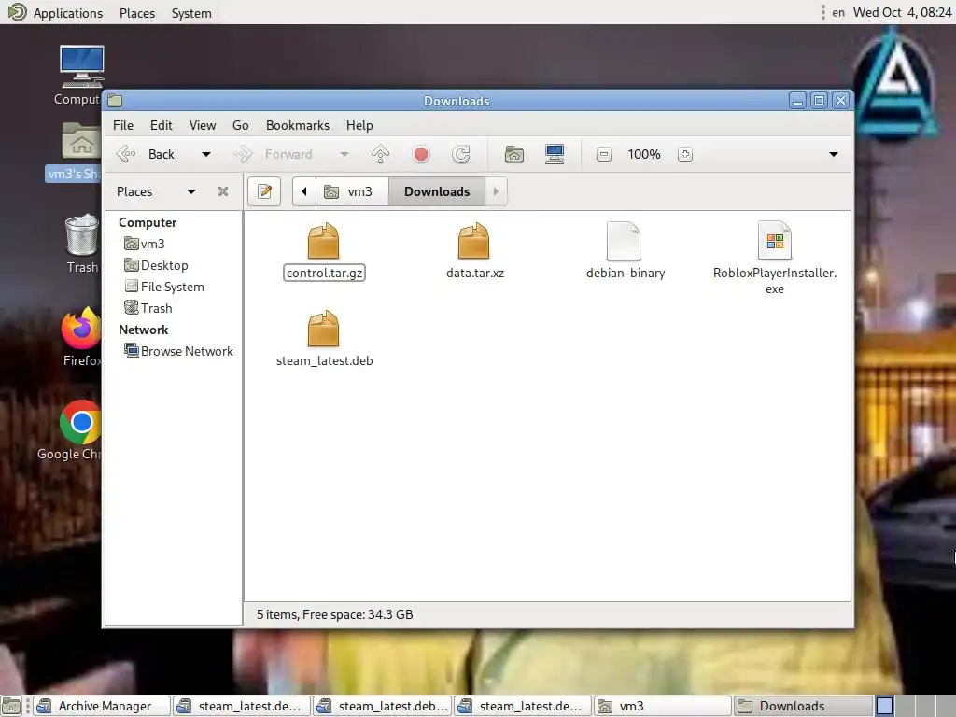Open the Bookmarks menu
Screen dimensions: 956x717
tap(298, 125)
